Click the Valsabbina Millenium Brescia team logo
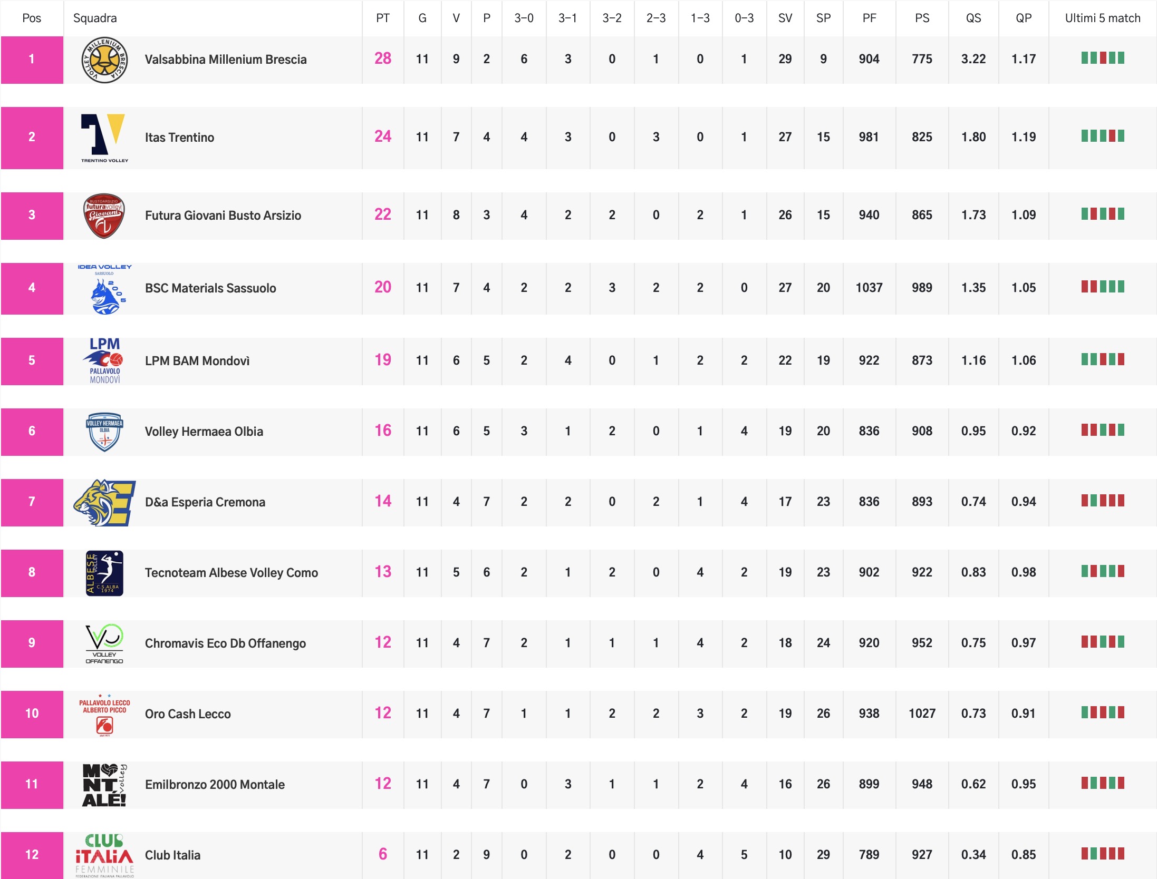1157x879 pixels. click(104, 60)
